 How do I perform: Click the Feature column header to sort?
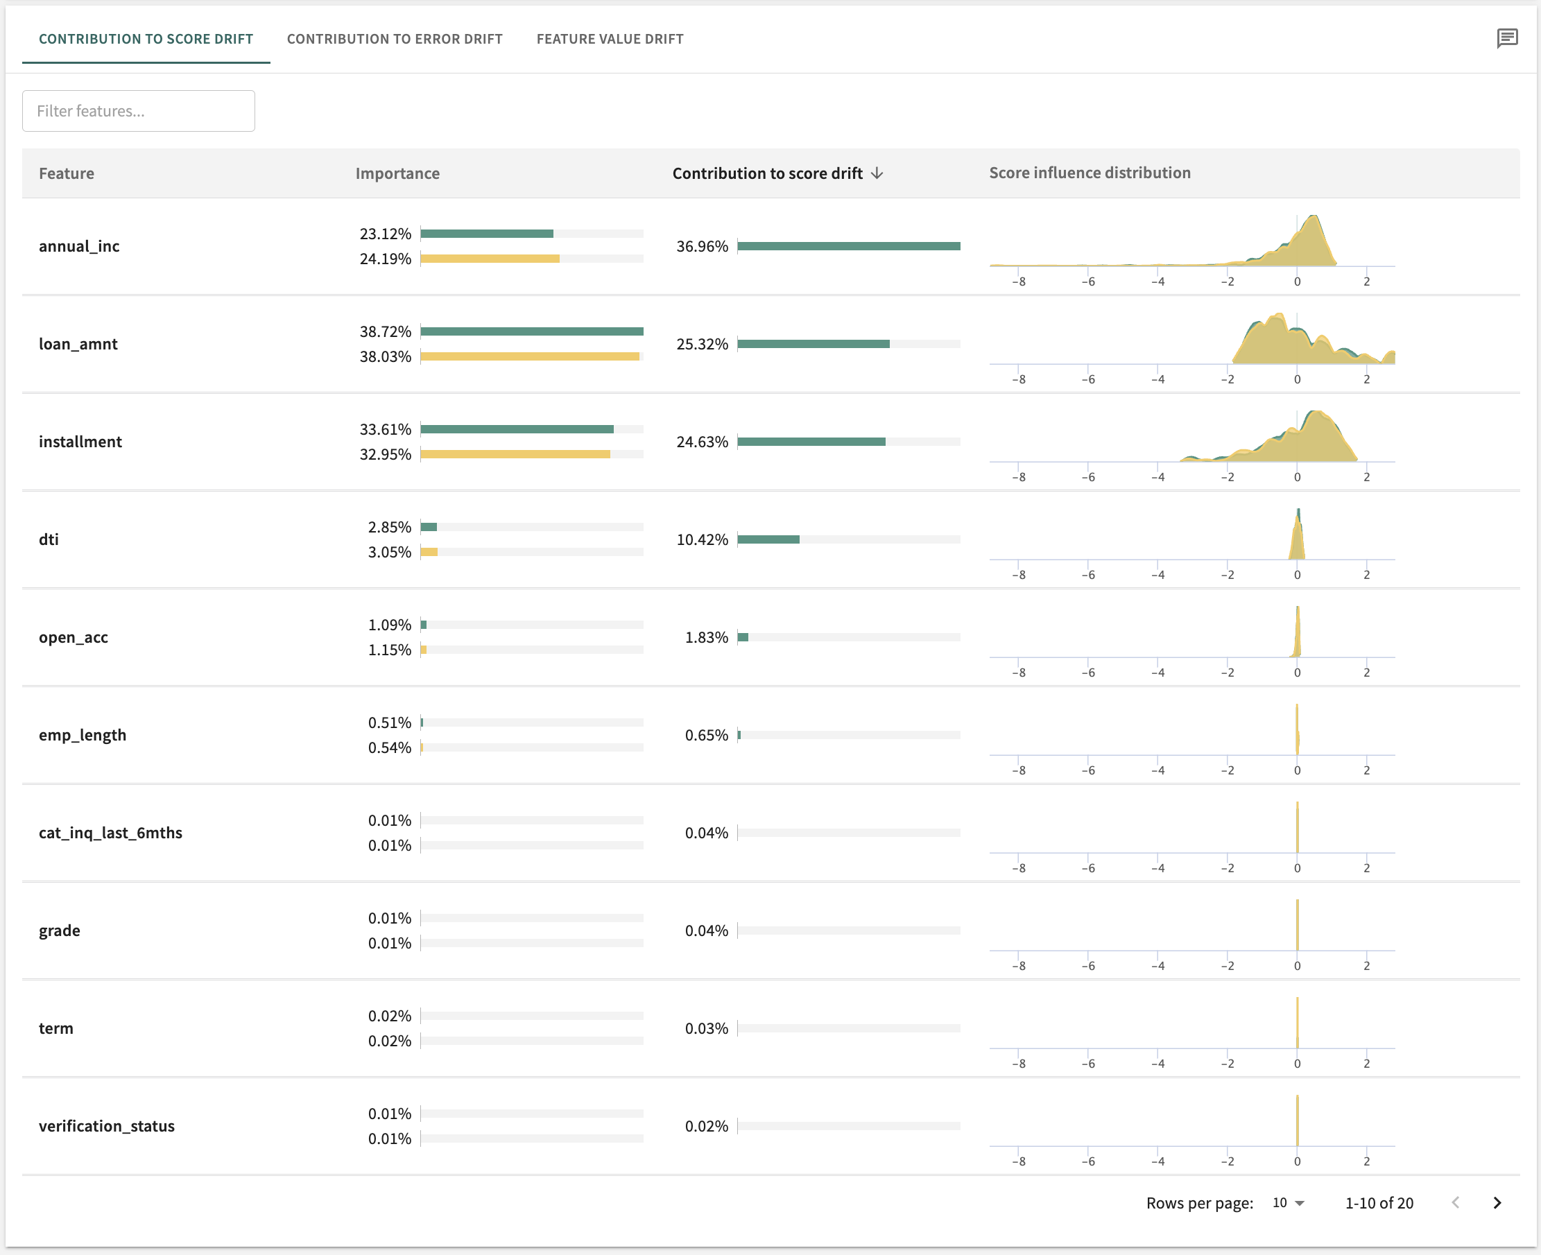click(67, 173)
